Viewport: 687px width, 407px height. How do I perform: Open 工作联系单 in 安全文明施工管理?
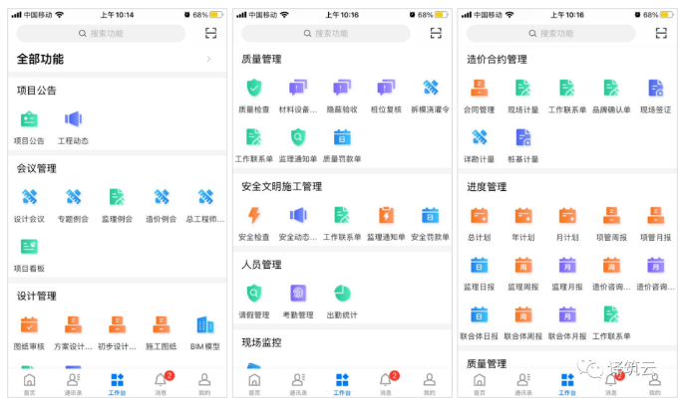click(x=342, y=216)
